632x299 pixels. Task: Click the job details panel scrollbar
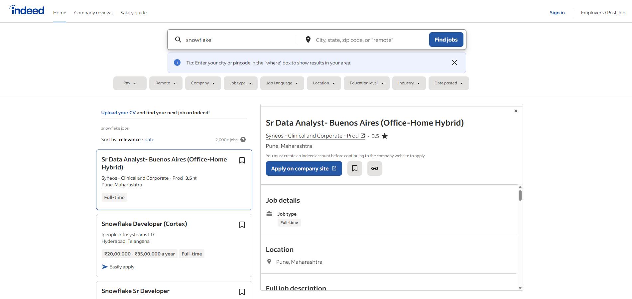(x=520, y=196)
